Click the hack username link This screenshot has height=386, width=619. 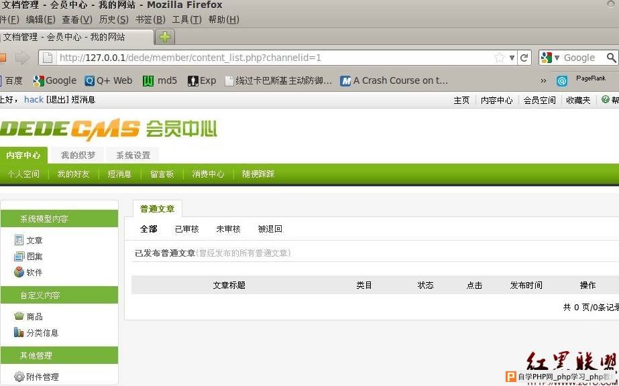(34, 100)
